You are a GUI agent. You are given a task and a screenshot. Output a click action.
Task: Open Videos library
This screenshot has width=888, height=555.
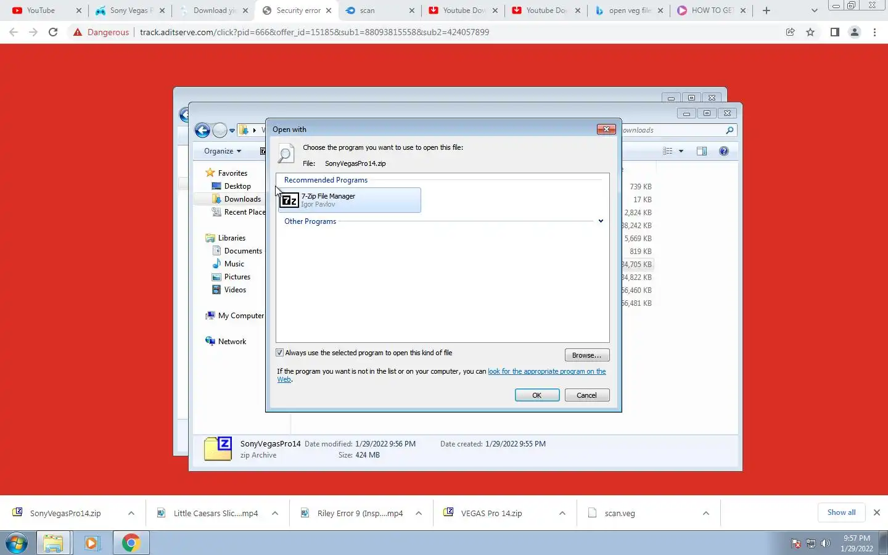(x=235, y=290)
